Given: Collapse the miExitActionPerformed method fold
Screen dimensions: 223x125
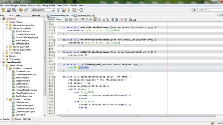Looking at the screenshot, I should [54, 52].
